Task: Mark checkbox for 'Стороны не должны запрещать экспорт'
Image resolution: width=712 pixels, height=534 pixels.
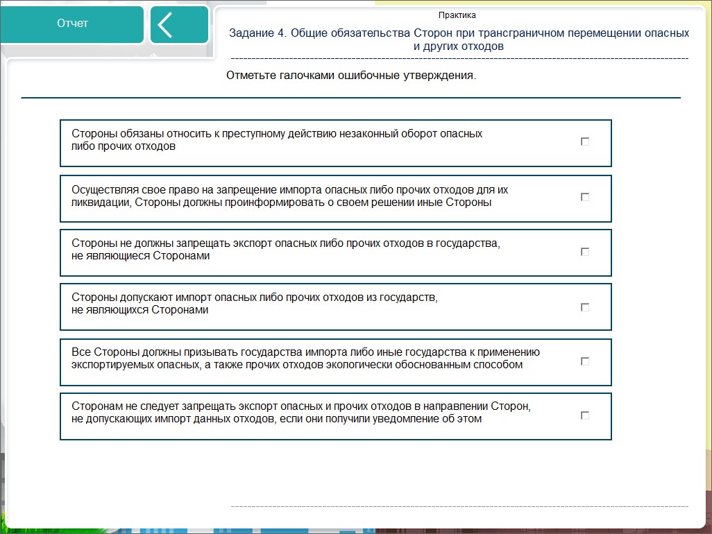Action: click(x=585, y=252)
